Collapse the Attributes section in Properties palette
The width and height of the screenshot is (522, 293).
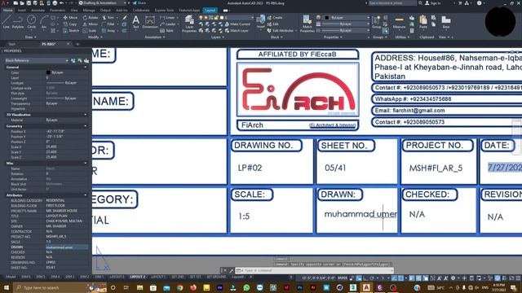tap(86, 195)
